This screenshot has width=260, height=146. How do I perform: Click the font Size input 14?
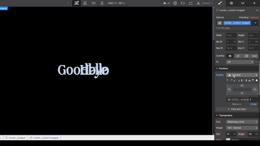click(231, 134)
